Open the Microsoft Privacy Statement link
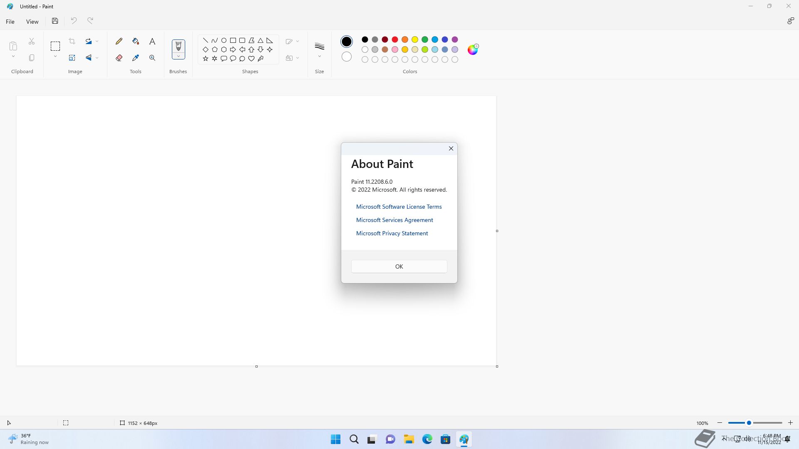Screen dimensions: 799x449 tap(392, 233)
